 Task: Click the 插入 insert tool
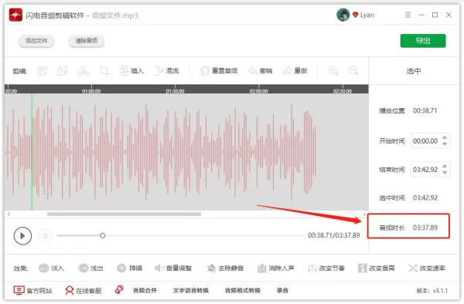[x=131, y=71]
